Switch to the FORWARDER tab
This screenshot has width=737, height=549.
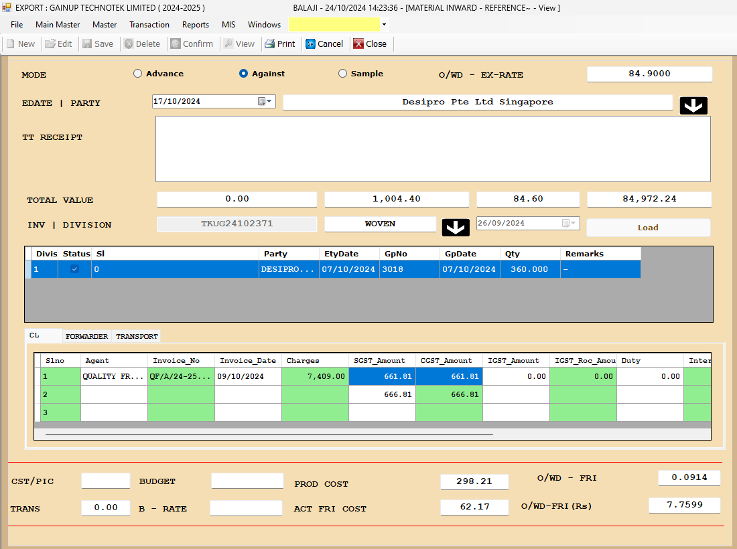[86, 337]
